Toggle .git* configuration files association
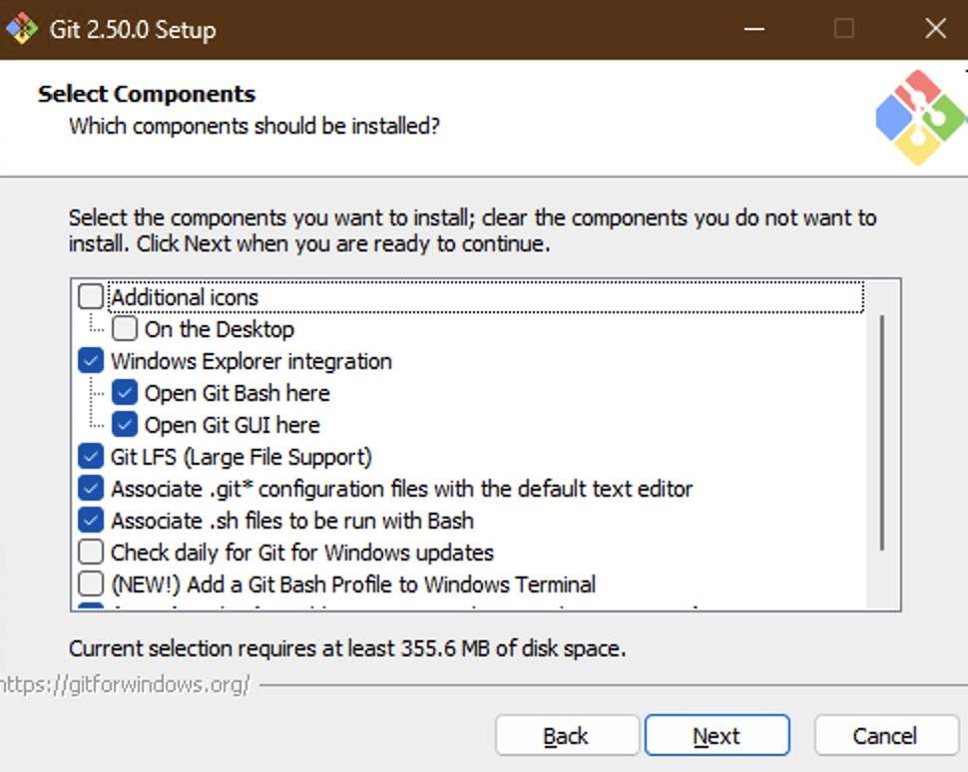 (x=91, y=489)
